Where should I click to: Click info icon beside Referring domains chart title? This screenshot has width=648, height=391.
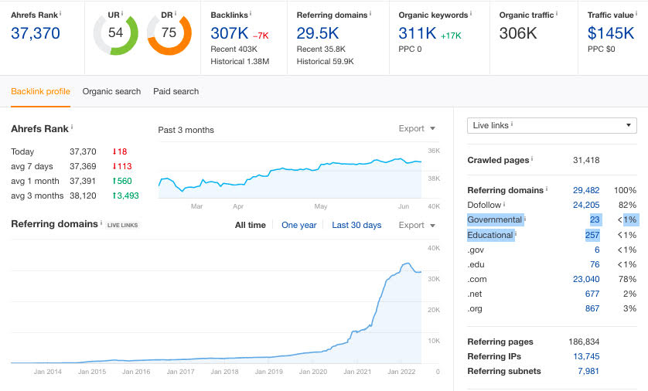tap(101, 223)
